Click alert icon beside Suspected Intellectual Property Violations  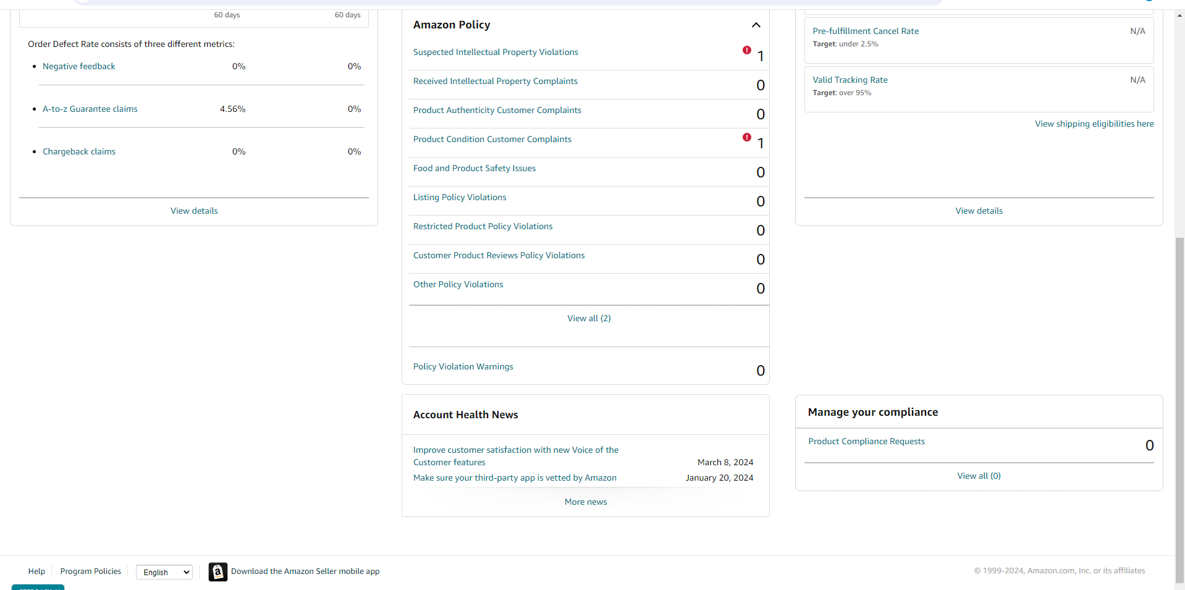747,50
